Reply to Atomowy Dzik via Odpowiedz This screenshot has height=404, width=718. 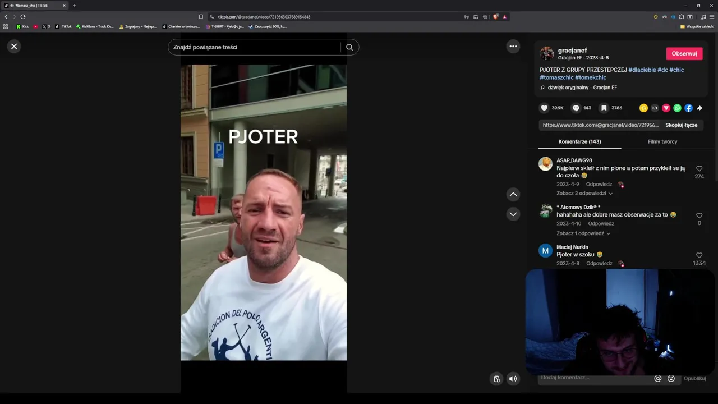(601, 224)
